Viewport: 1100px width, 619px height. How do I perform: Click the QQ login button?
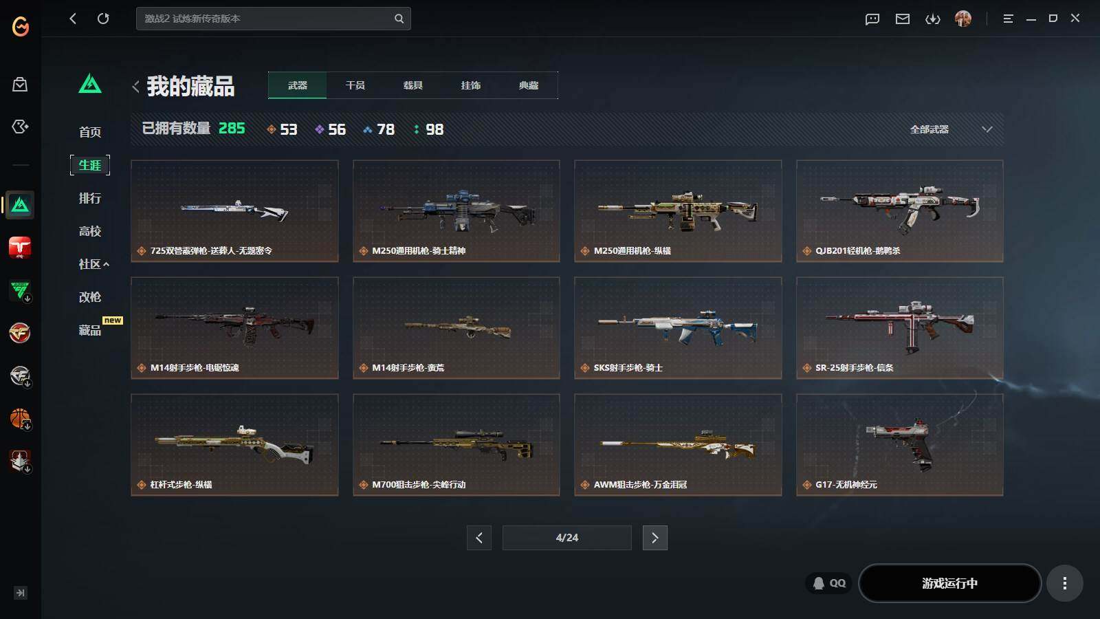click(x=829, y=583)
